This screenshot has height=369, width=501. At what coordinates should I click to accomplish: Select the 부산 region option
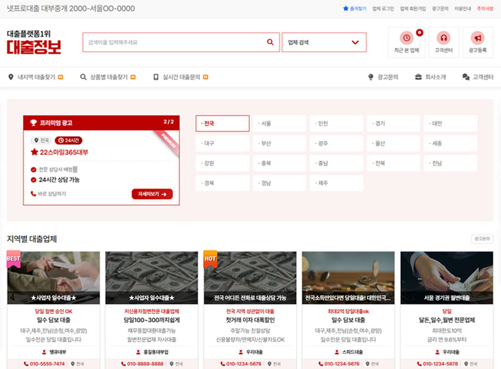point(279,143)
